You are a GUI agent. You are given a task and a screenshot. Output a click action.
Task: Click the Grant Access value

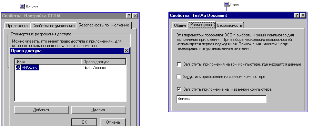click(x=94, y=68)
